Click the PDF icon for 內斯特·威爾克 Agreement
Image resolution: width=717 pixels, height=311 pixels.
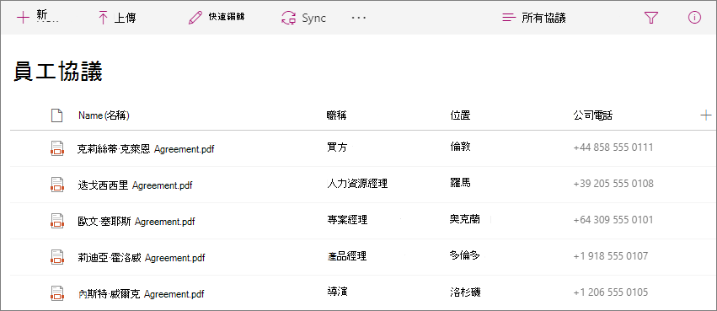click(56, 293)
